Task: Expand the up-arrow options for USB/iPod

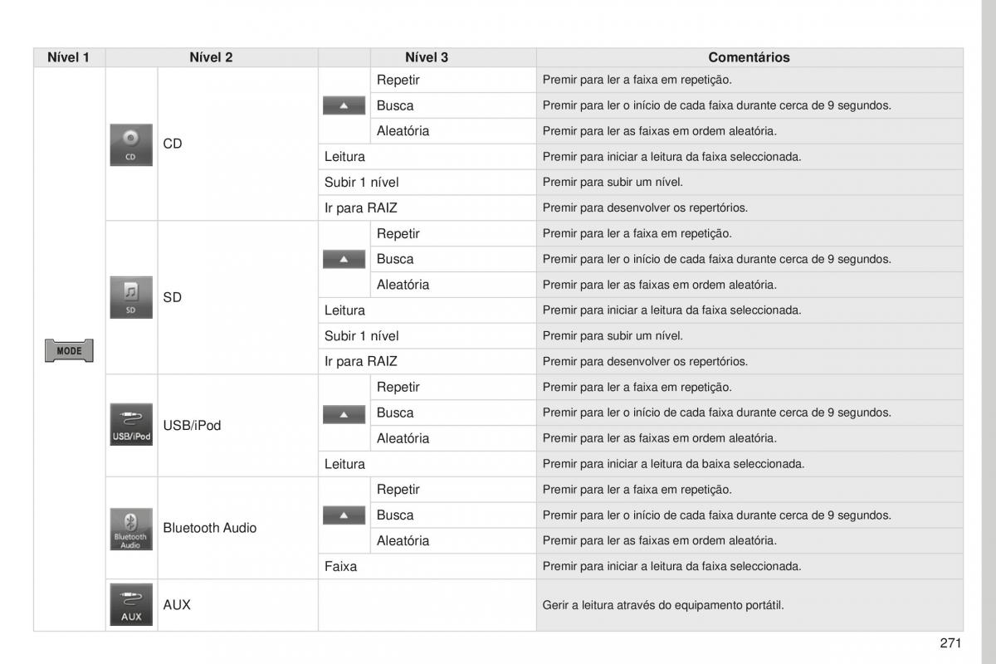Action: (344, 413)
